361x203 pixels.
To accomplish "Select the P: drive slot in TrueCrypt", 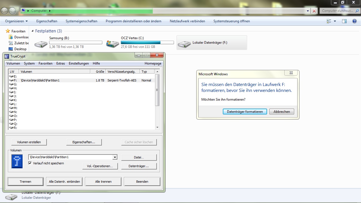I will click(82, 120).
